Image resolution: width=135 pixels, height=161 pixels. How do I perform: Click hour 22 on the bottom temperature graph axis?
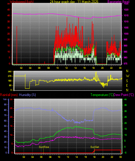112,157
